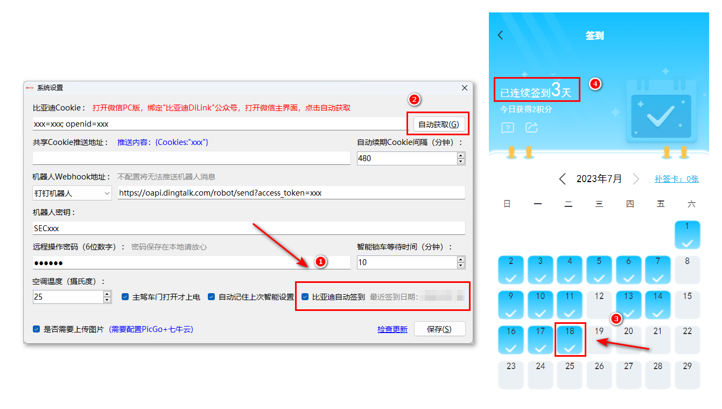
Task: Click the 共享Cookie推送地址 input field
Action: [x=192, y=158]
